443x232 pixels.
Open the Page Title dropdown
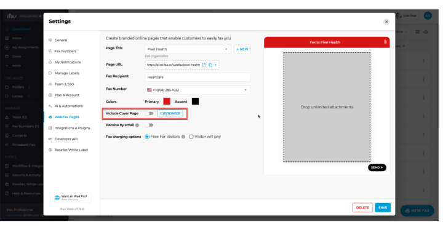coord(188,49)
